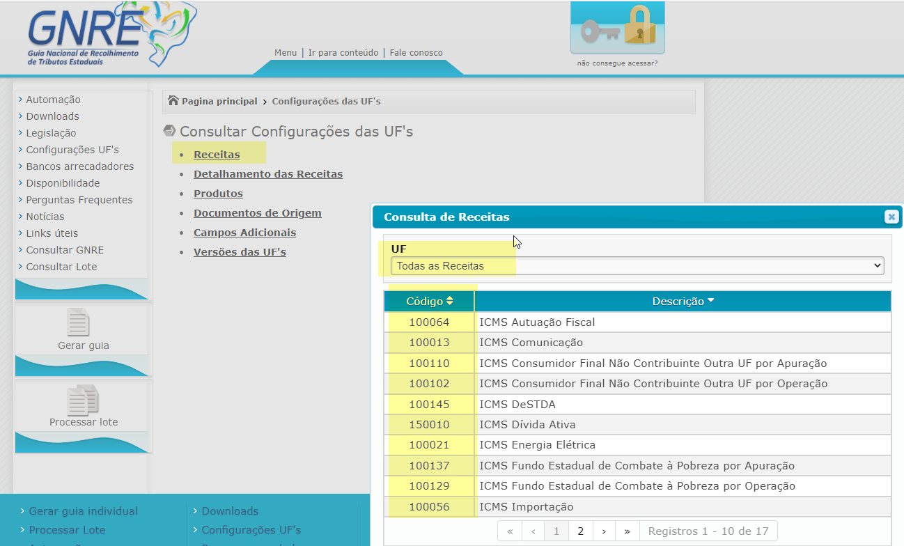Open Consultar GNRE in sidebar
This screenshot has height=546, width=904.
pyautogui.click(x=65, y=250)
